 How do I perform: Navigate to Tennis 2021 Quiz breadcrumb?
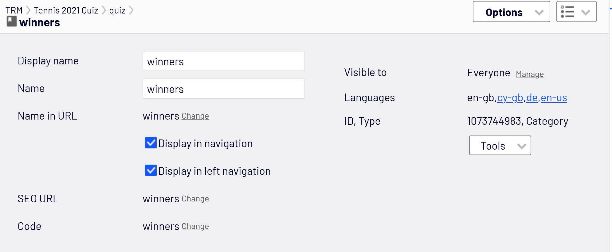[x=66, y=10]
